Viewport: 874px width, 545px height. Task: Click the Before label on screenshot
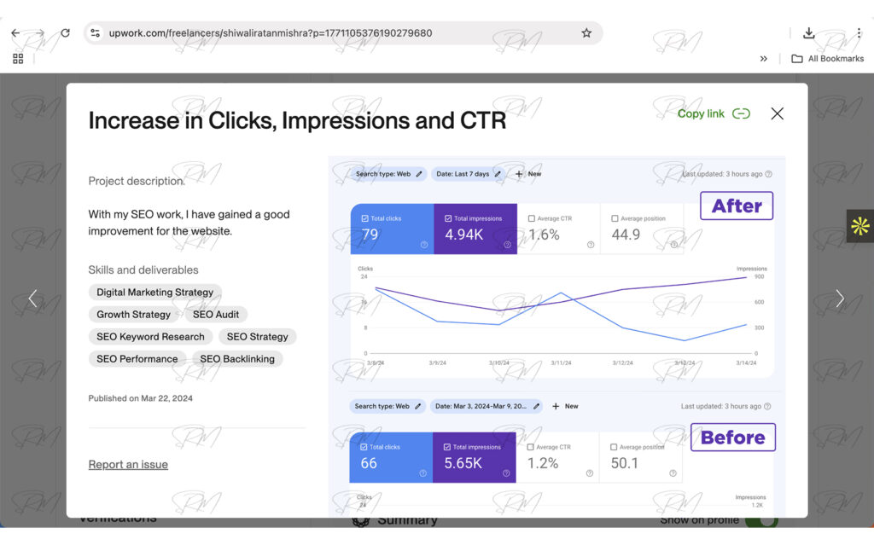pyautogui.click(x=733, y=438)
